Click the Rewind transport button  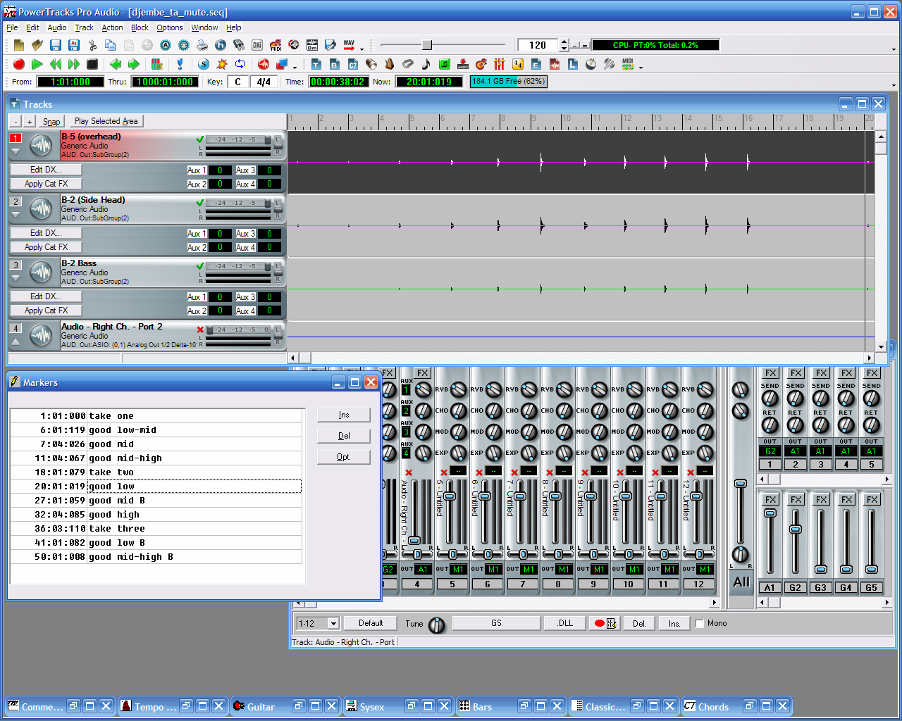coord(56,64)
